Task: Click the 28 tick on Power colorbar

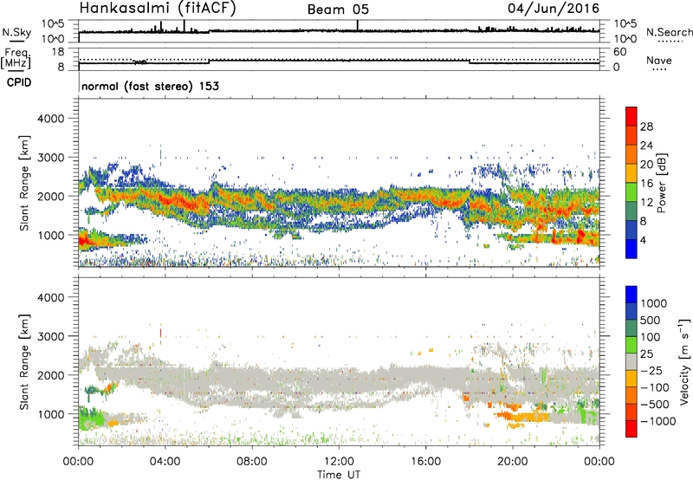Action: click(646, 126)
